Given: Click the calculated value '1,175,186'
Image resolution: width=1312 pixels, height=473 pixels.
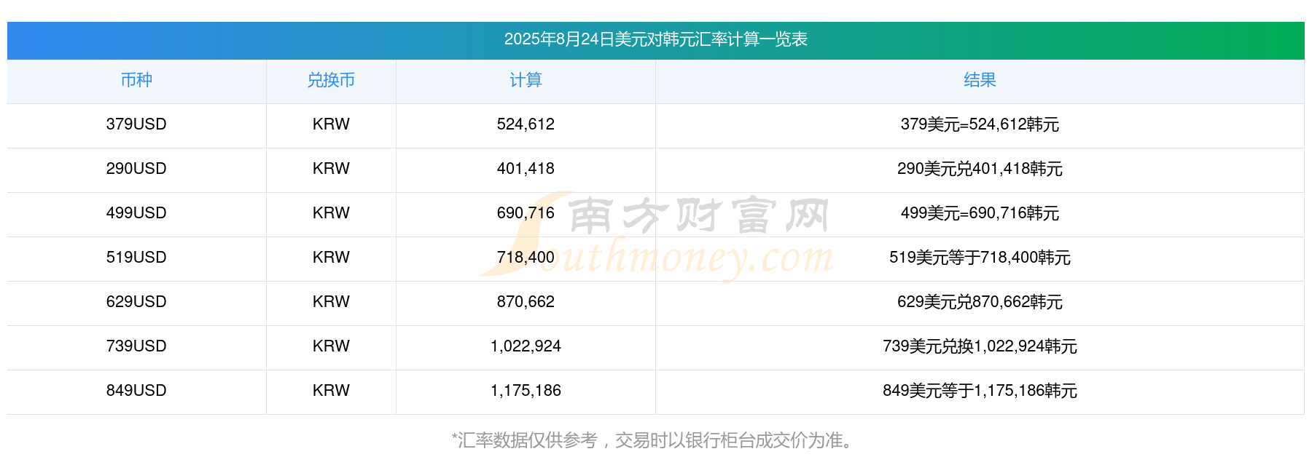Looking at the screenshot, I should point(526,391).
